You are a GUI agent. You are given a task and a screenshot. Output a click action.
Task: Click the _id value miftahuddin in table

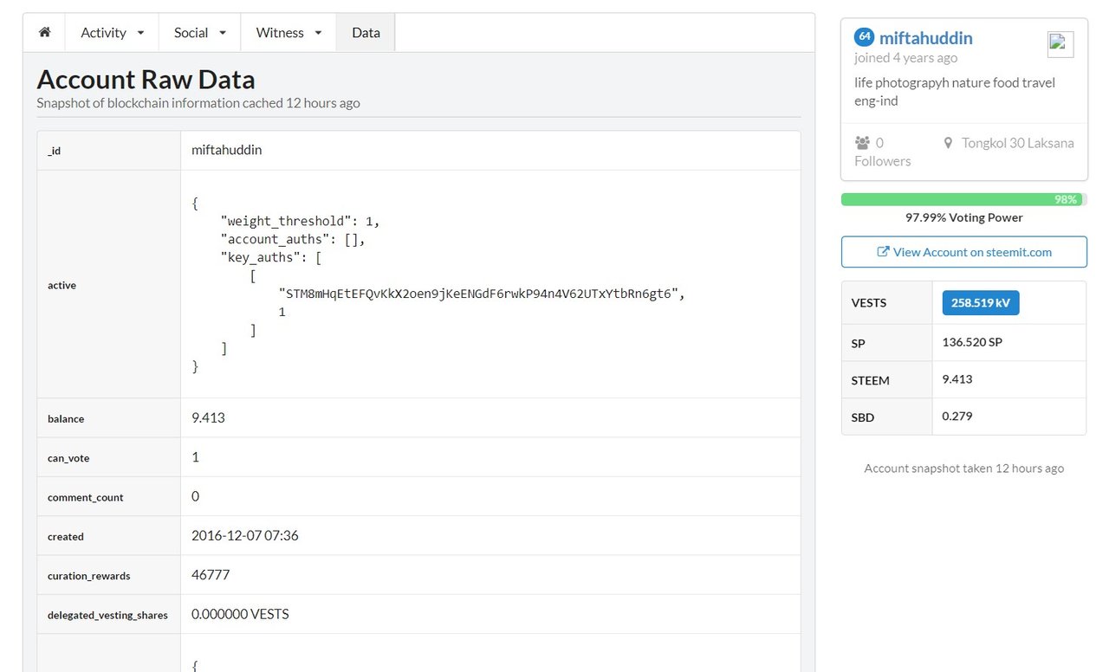[226, 150]
